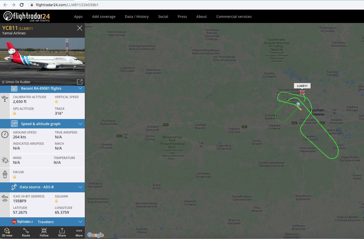
Task: Click the speedometer gauge icon
Action: (5, 134)
